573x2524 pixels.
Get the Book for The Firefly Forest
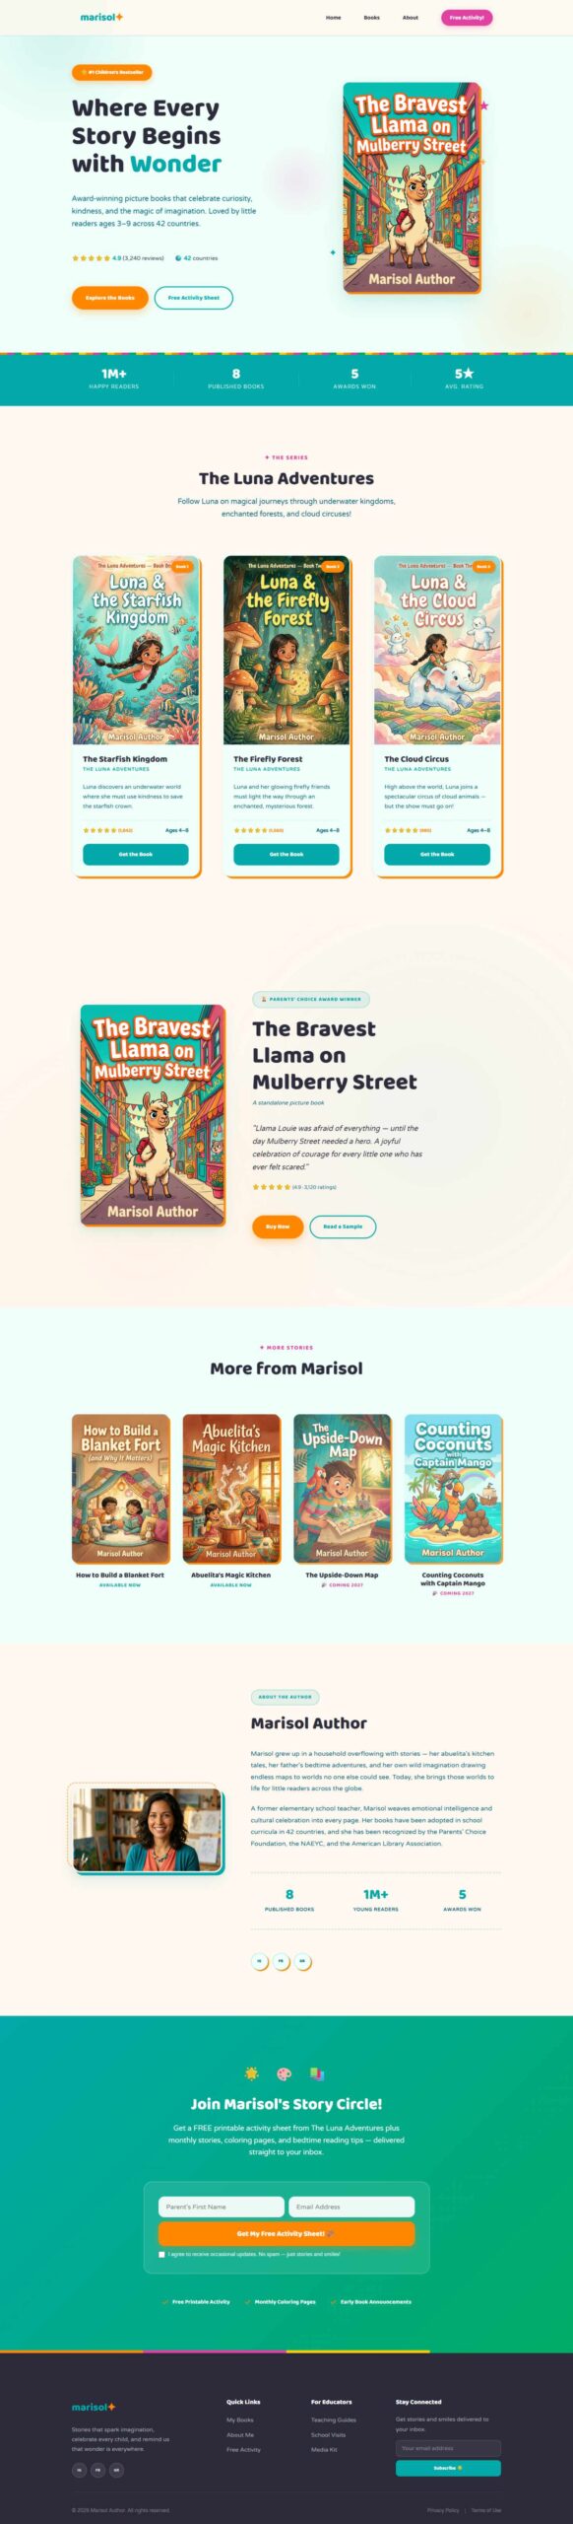[x=286, y=854]
